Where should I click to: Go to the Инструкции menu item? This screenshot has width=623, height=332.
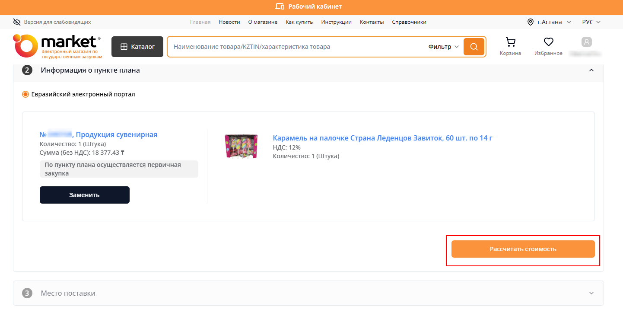[336, 22]
